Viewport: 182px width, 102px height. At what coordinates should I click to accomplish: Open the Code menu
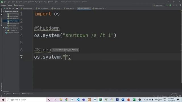pos(25,2)
